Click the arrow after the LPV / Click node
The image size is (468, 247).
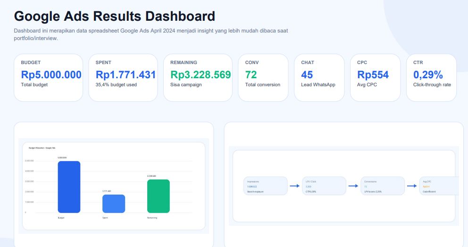(x=353, y=186)
